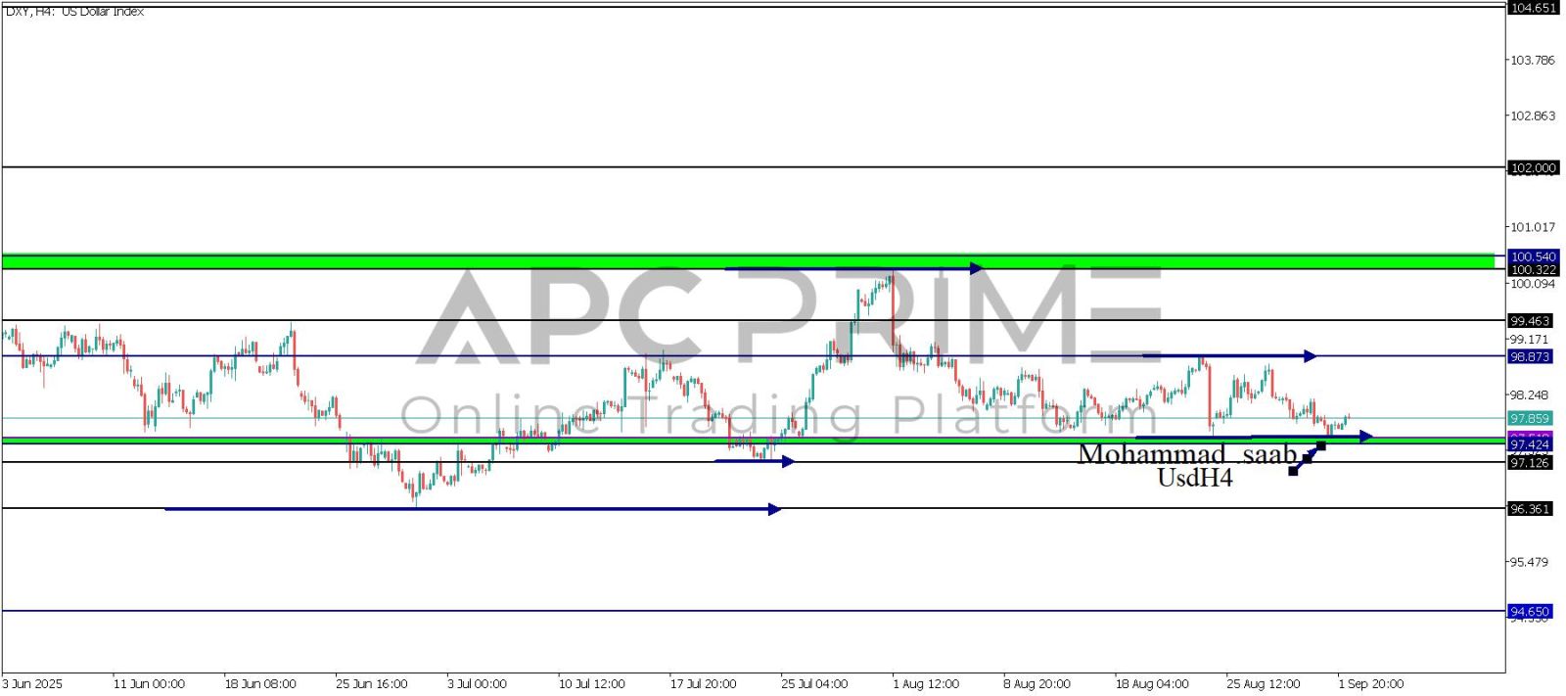1566x696 pixels.
Task: Select the 96.361 support level label
Action: point(1530,509)
